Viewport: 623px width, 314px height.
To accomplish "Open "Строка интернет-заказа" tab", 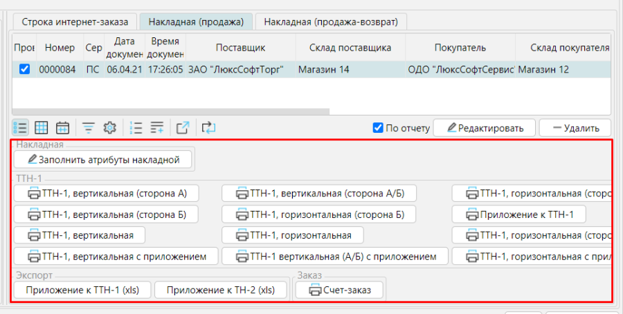I will point(74,21).
